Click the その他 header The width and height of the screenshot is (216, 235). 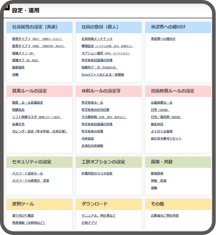coord(178,204)
